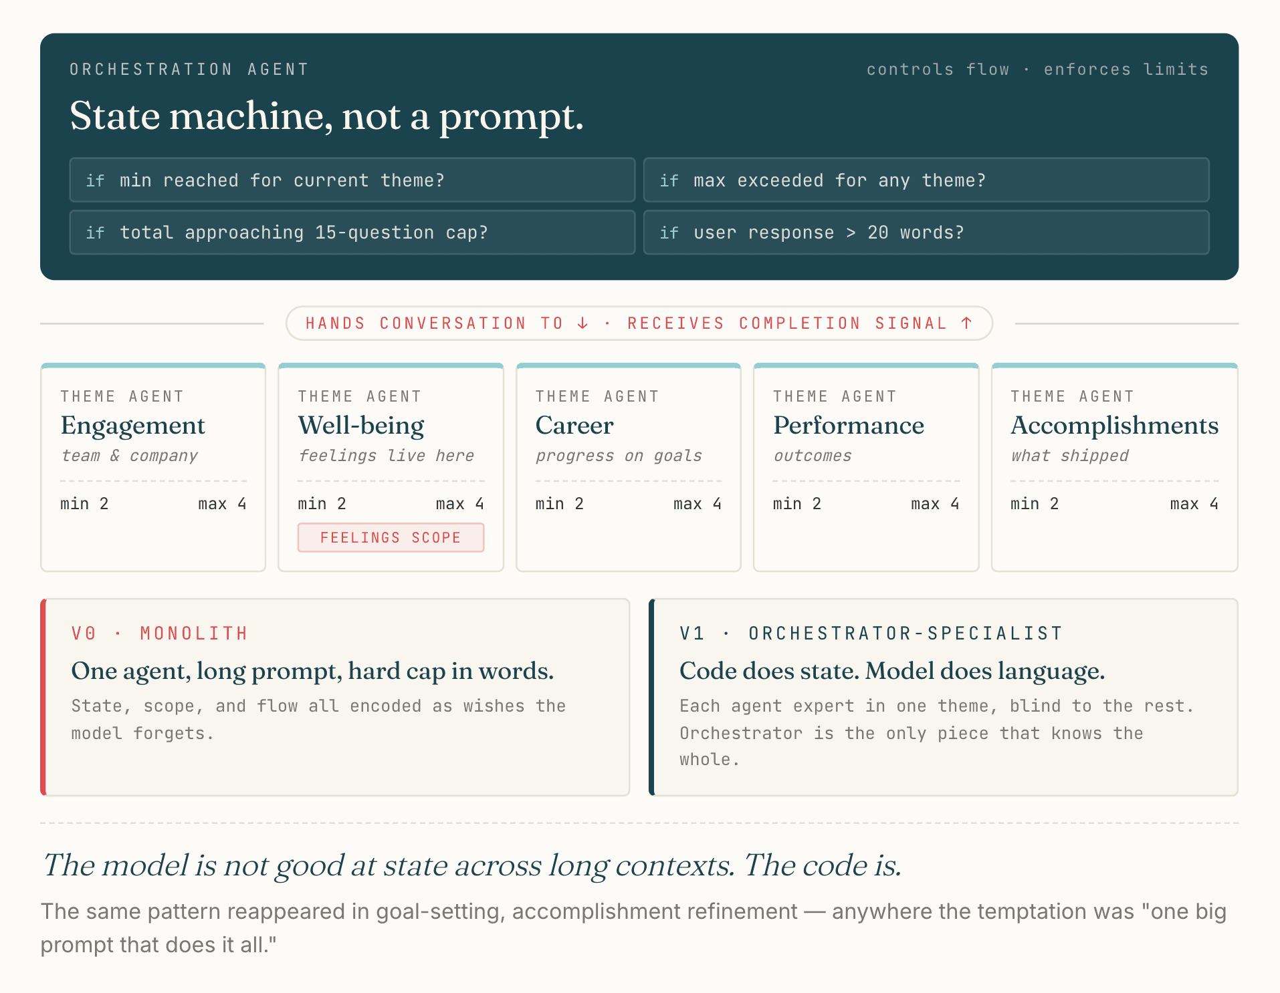Select the Well-being theme agent title
Image resolution: width=1280 pixels, height=993 pixels.
361,426
